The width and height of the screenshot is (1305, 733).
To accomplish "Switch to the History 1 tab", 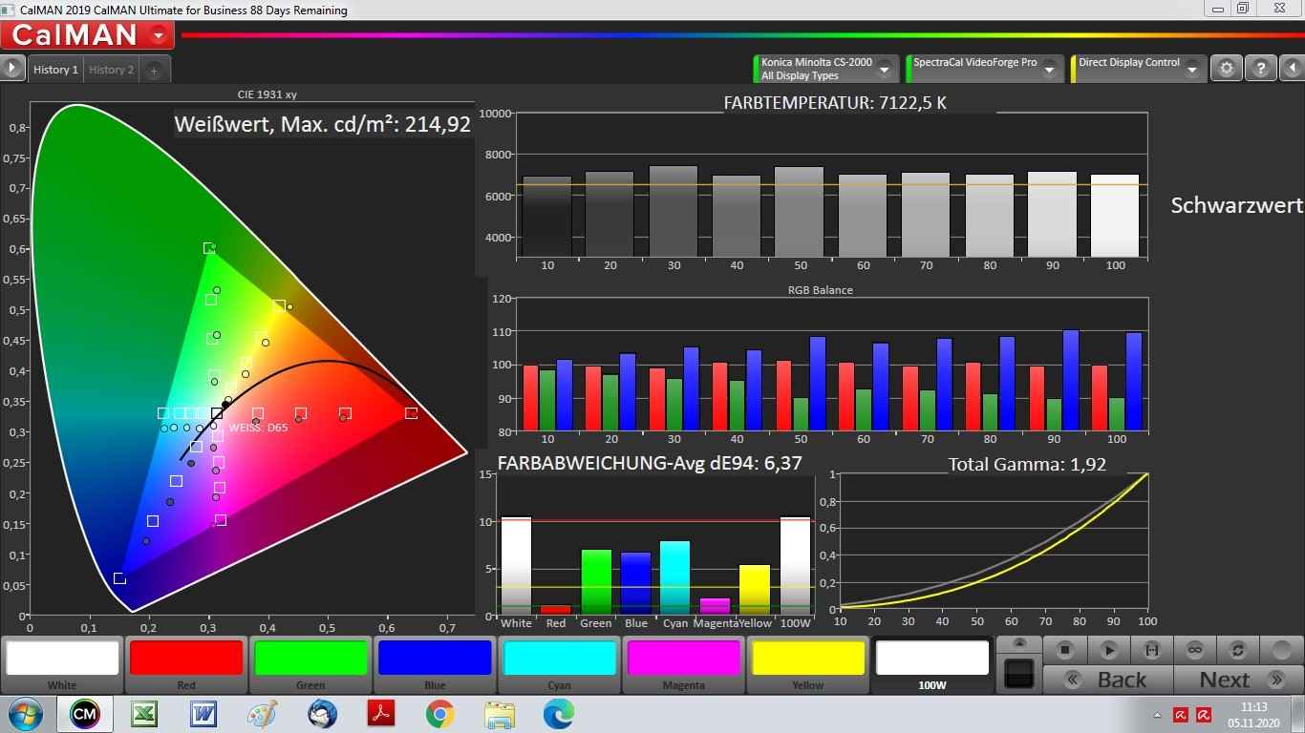I will [55, 70].
